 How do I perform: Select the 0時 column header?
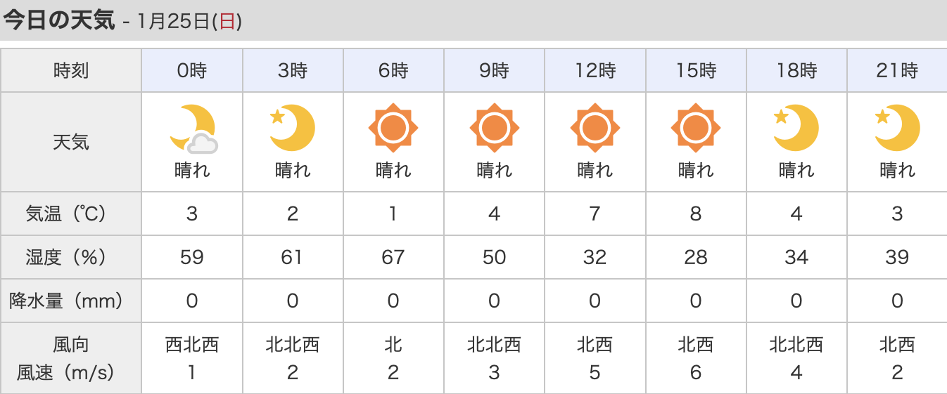click(192, 71)
